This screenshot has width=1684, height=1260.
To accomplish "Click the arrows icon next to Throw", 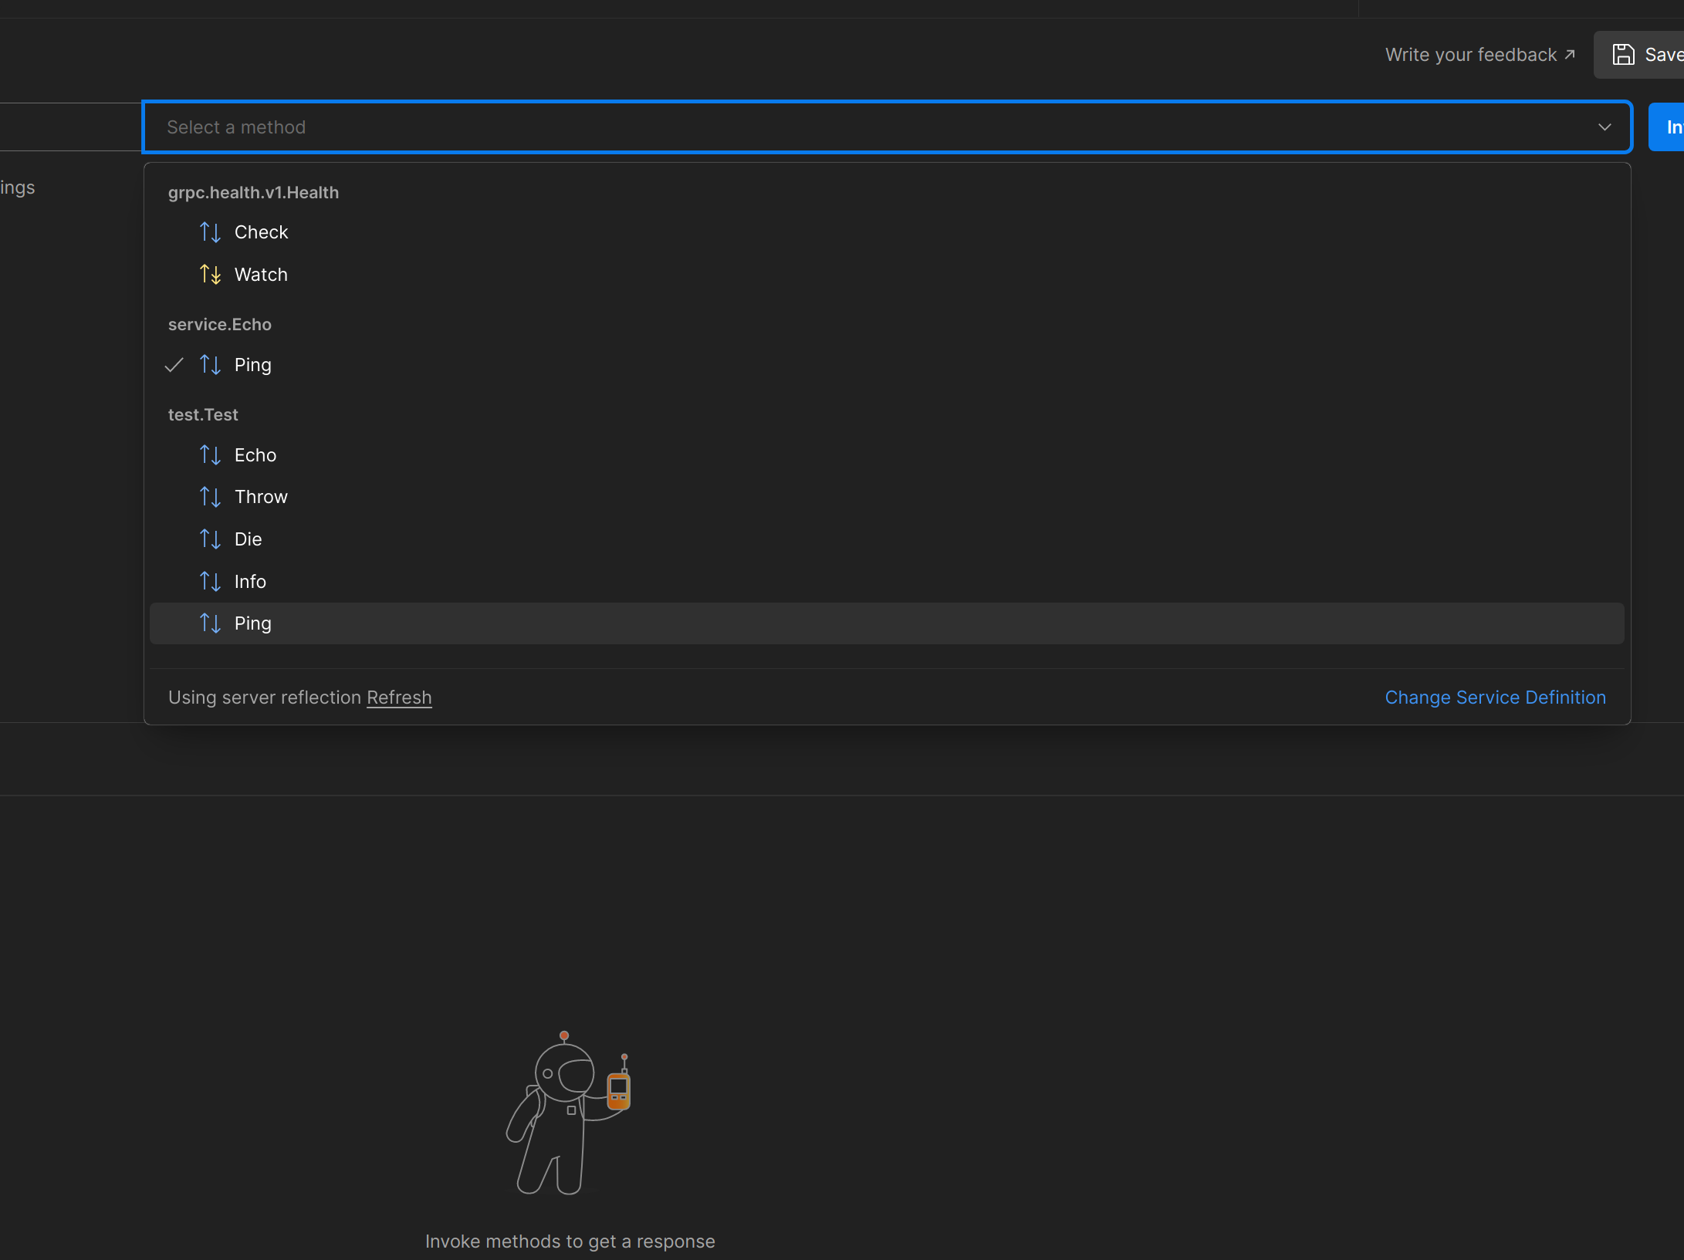I will click(210, 497).
